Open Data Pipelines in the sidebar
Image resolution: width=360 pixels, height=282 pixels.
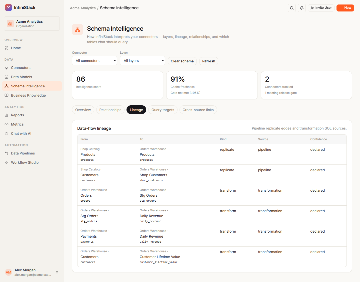[32, 153]
